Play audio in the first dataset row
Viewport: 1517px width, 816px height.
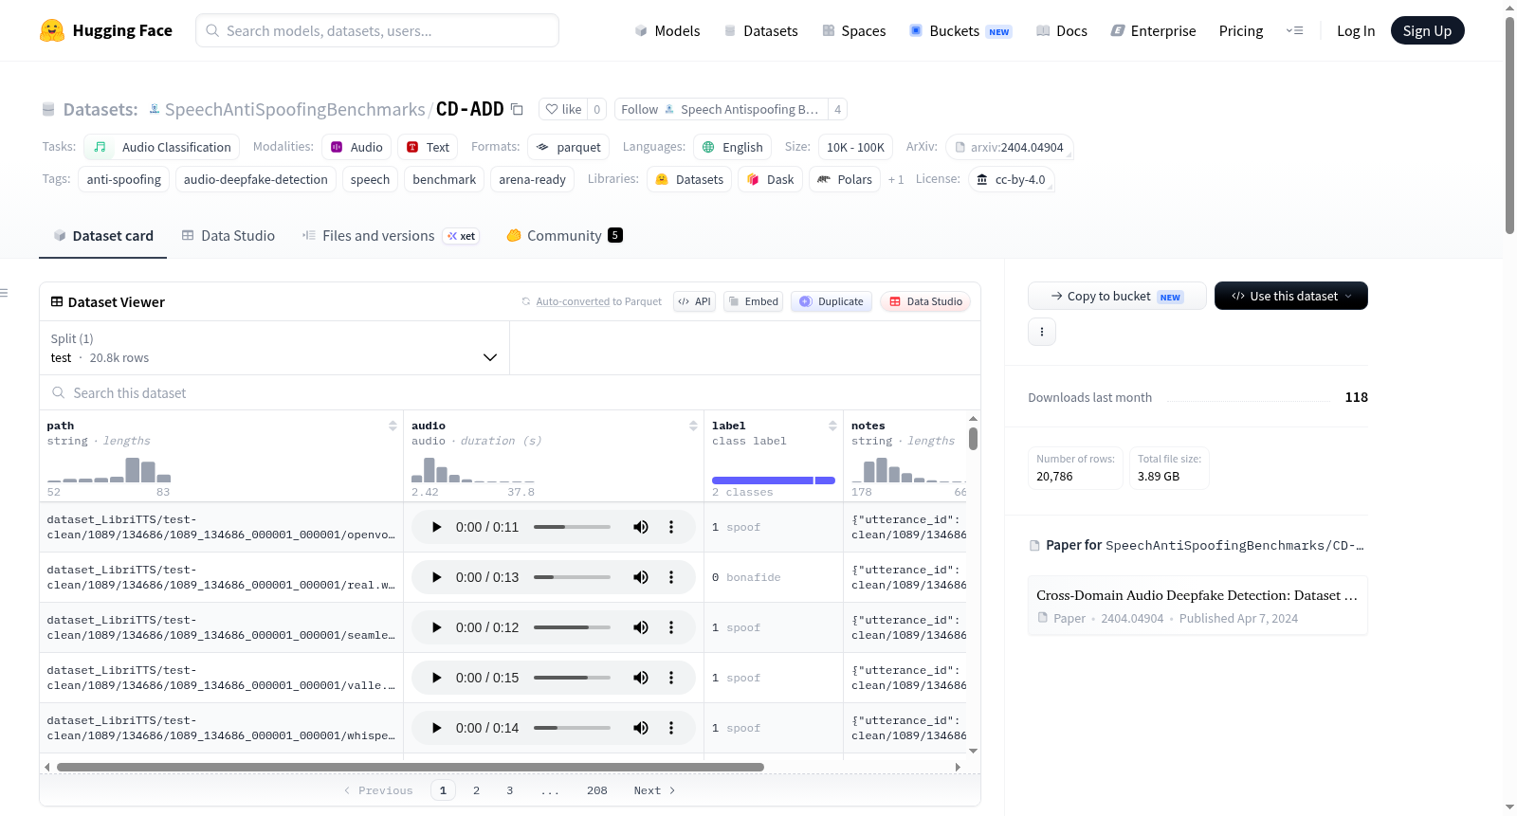pos(436,527)
